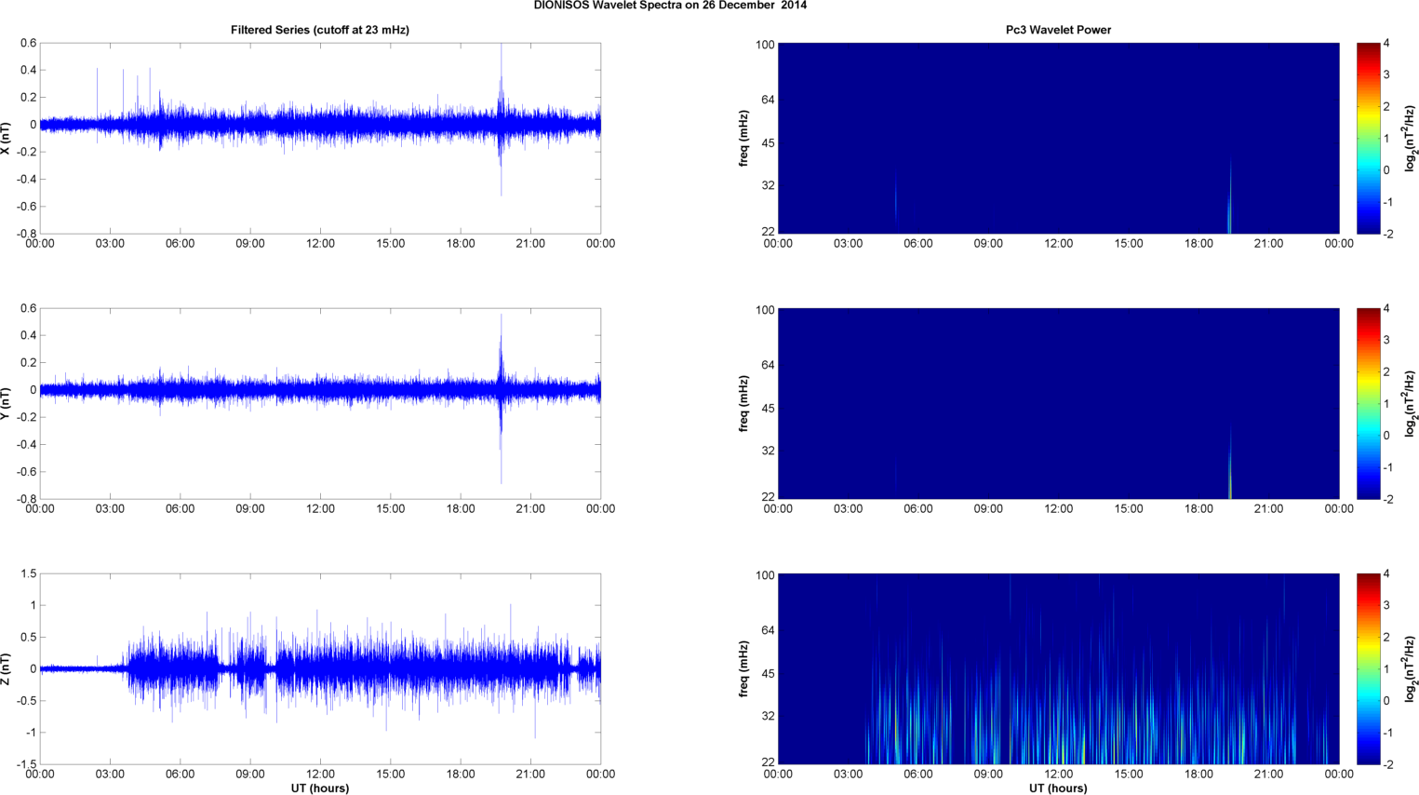
Task: Click the 'Pc3 Wavelet Power' heading
Action: pos(1058,30)
